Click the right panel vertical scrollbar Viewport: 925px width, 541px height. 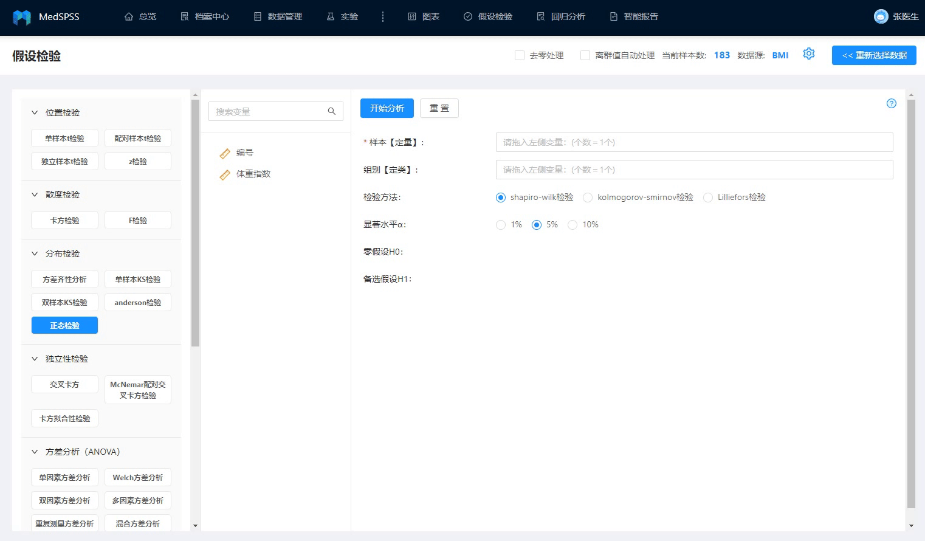[x=911, y=303]
